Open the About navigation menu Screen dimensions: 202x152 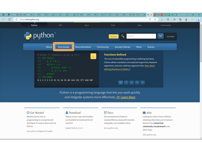(49, 47)
